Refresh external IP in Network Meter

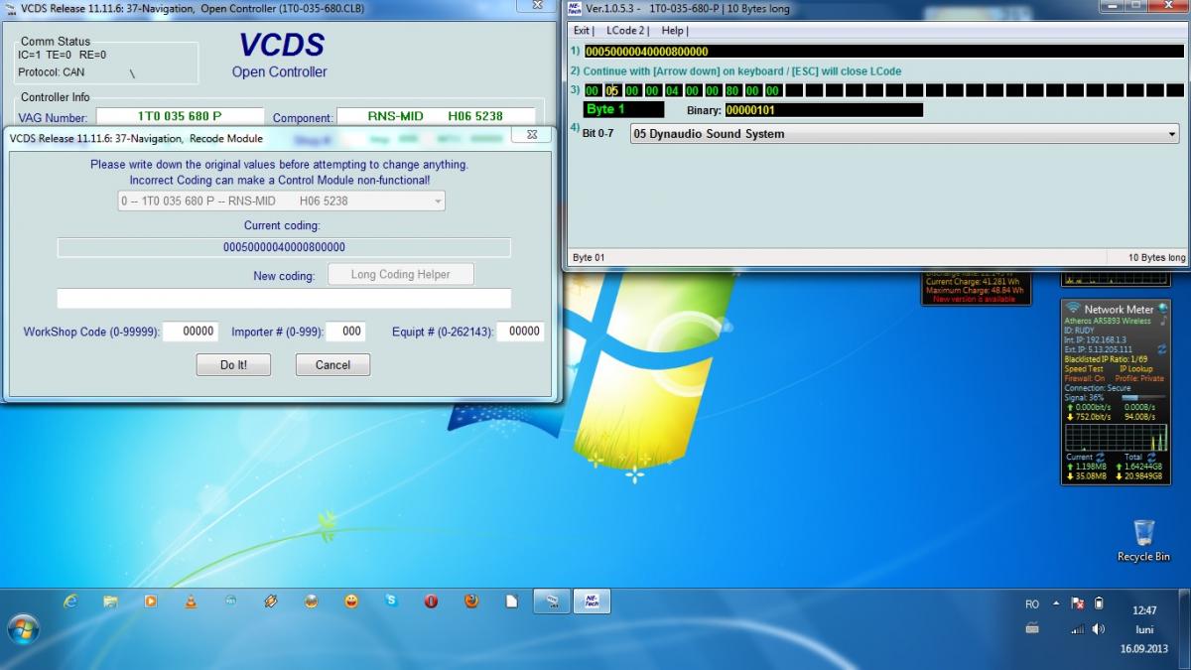click(x=1162, y=349)
